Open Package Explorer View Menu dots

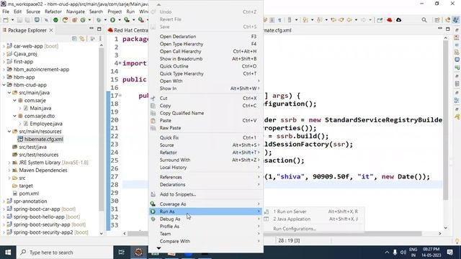click(x=100, y=38)
